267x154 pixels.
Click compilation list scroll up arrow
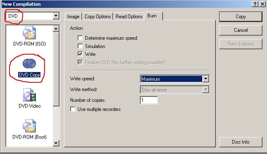[56, 29]
